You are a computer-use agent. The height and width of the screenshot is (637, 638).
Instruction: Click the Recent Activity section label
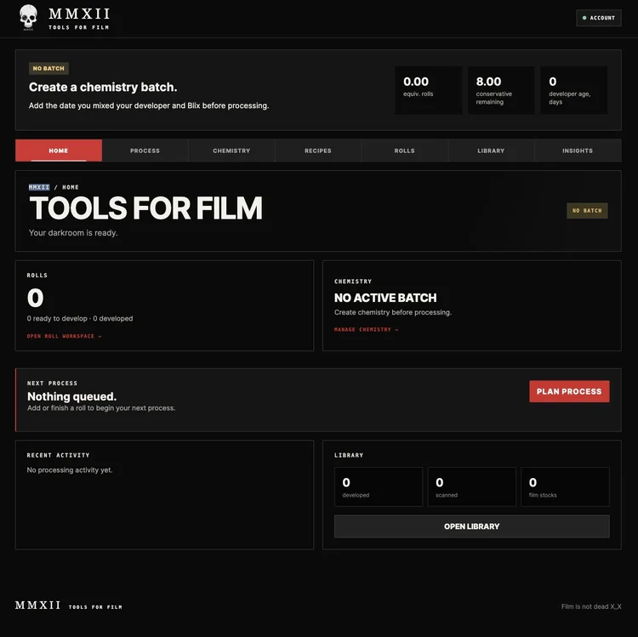[58, 455]
